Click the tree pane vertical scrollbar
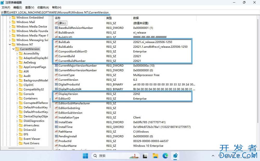 point(50,103)
